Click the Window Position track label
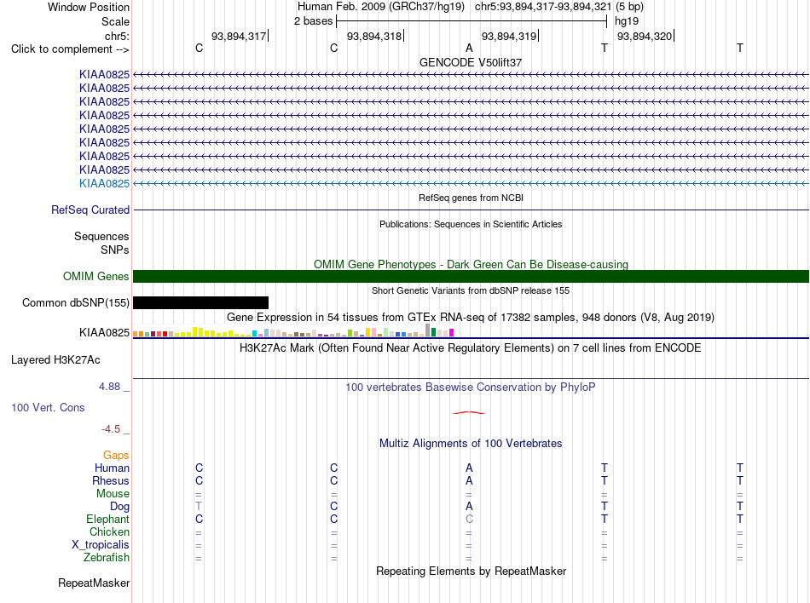This screenshot has height=603, width=810. [x=89, y=7]
